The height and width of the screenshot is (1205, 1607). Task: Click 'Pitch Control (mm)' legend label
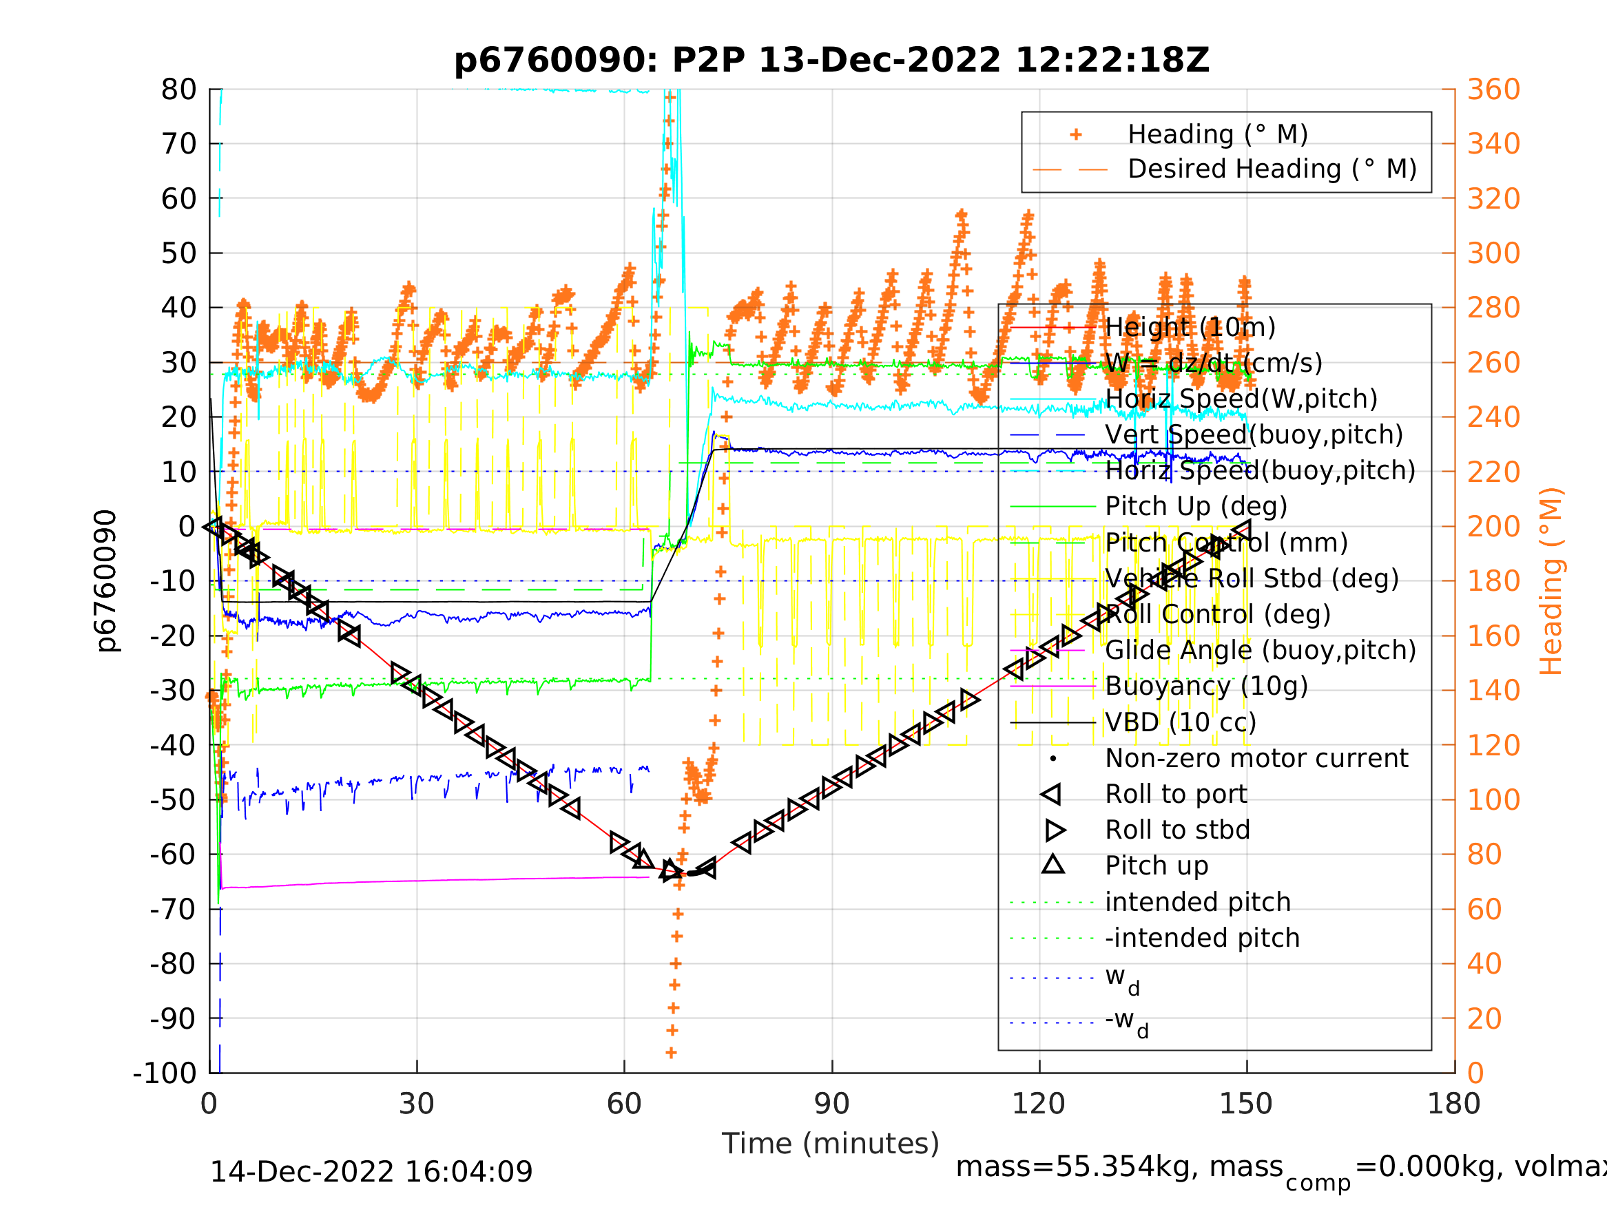point(1226,543)
